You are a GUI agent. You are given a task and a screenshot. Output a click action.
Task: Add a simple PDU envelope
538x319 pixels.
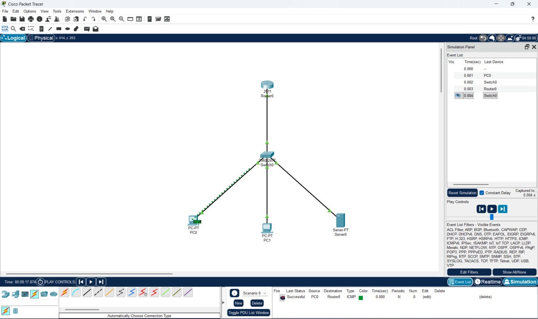(x=87, y=29)
